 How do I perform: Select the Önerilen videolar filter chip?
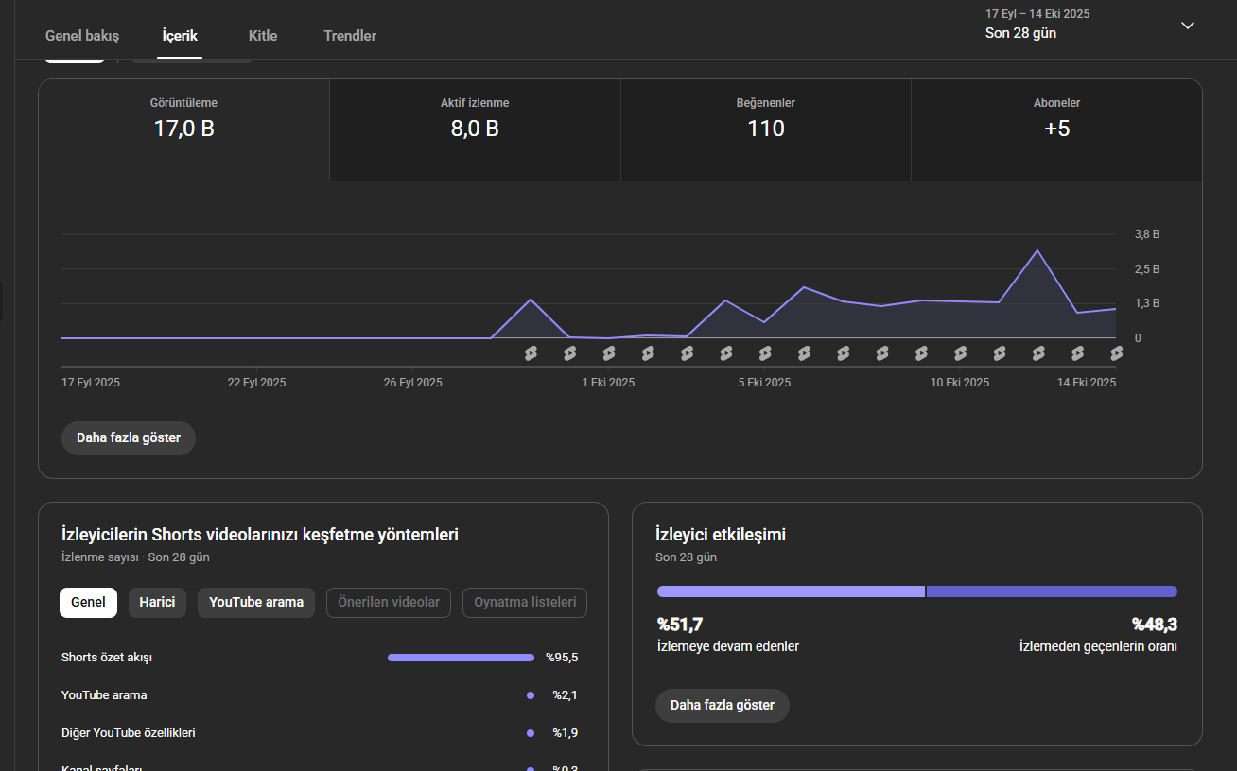click(x=389, y=603)
